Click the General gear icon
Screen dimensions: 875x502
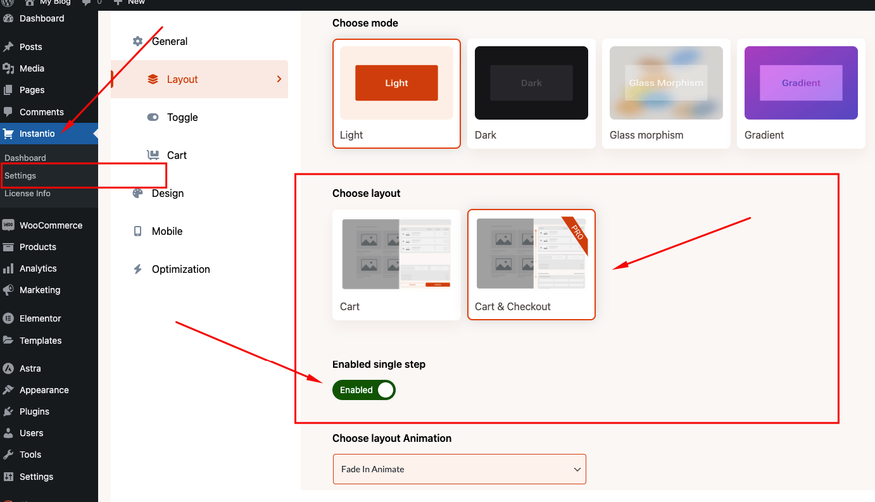pyautogui.click(x=137, y=41)
